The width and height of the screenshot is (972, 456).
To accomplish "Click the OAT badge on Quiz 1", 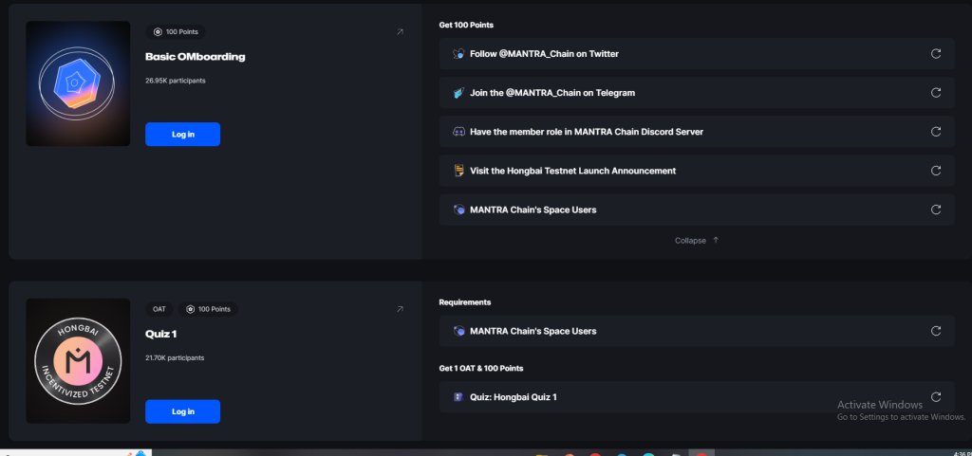I will point(159,309).
